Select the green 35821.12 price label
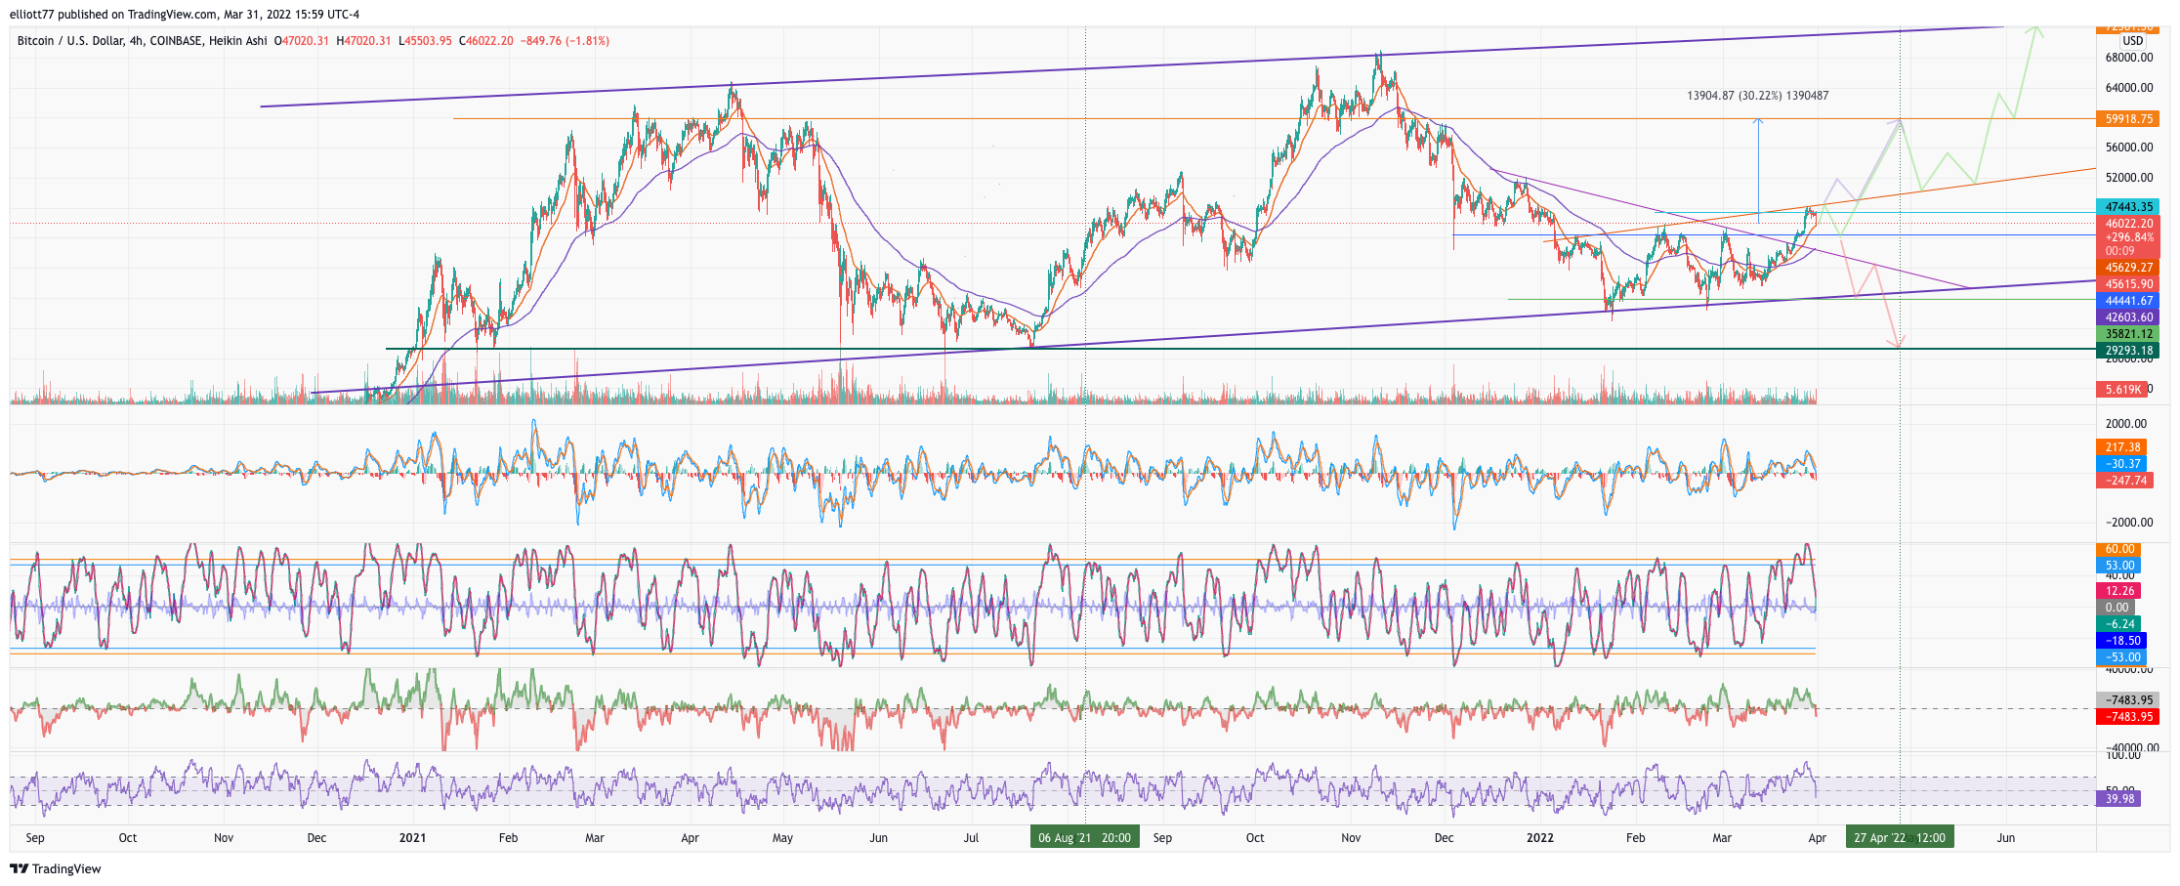This screenshot has height=886, width=2180. [2128, 334]
